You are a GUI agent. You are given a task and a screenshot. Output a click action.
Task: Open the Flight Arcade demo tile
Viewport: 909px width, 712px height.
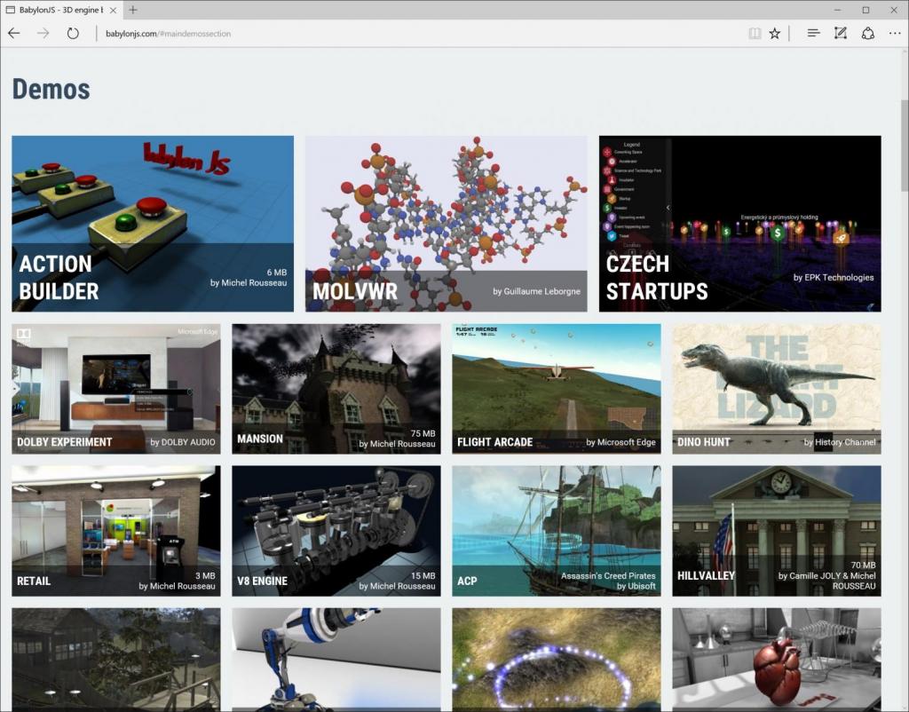pyautogui.click(x=556, y=388)
